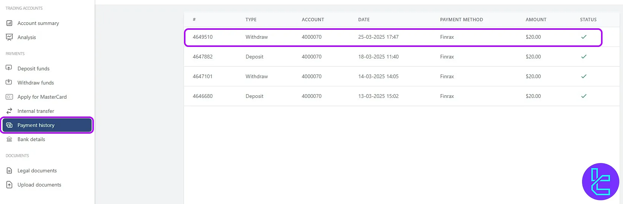Click Deposit type in row 4647882
623x204 pixels.
(254, 57)
